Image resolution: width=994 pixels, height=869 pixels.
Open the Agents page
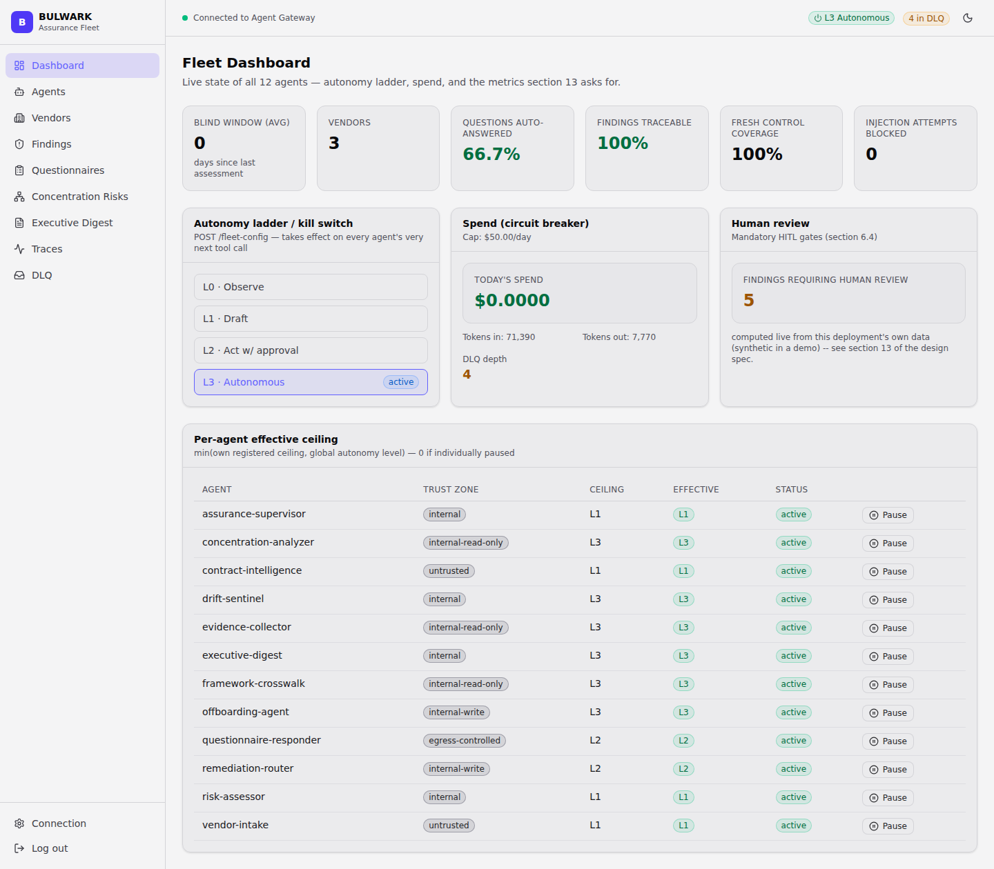(82, 92)
